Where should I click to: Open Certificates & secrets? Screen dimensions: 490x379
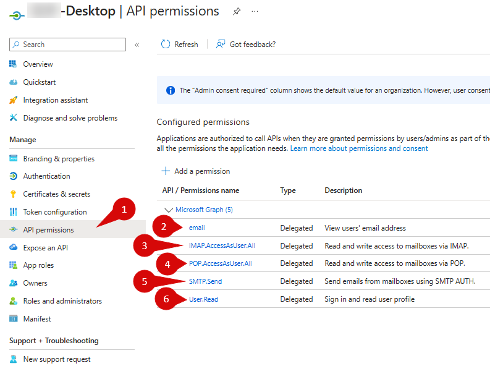57,194
